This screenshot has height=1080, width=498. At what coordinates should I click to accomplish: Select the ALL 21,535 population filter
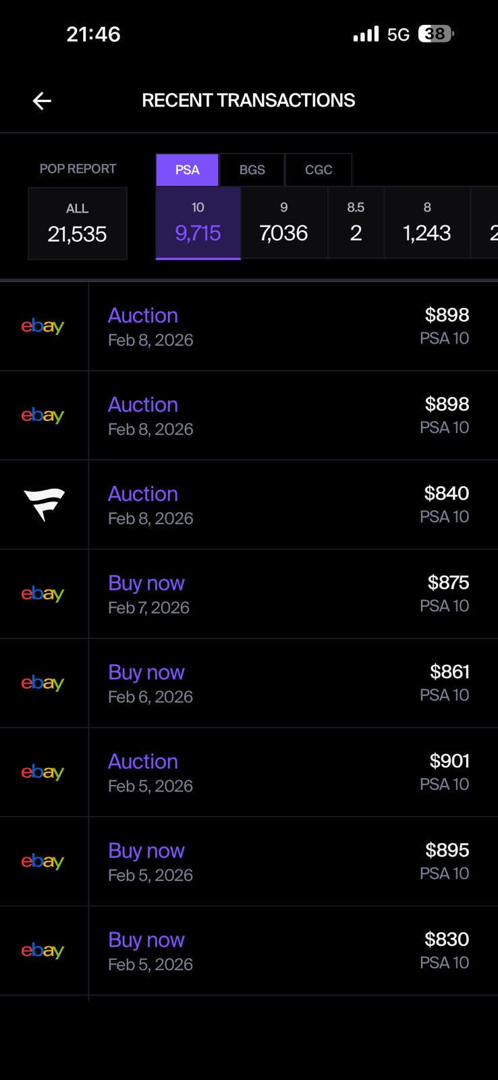pos(77,223)
